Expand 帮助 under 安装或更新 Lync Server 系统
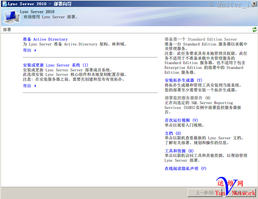The width and height of the screenshot is (258, 199). tap(30, 86)
